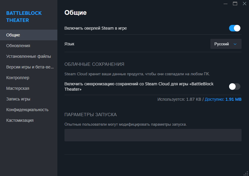Close the properties window
This screenshot has height=176, width=249.
pyautogui.click(x=245, y=4)
